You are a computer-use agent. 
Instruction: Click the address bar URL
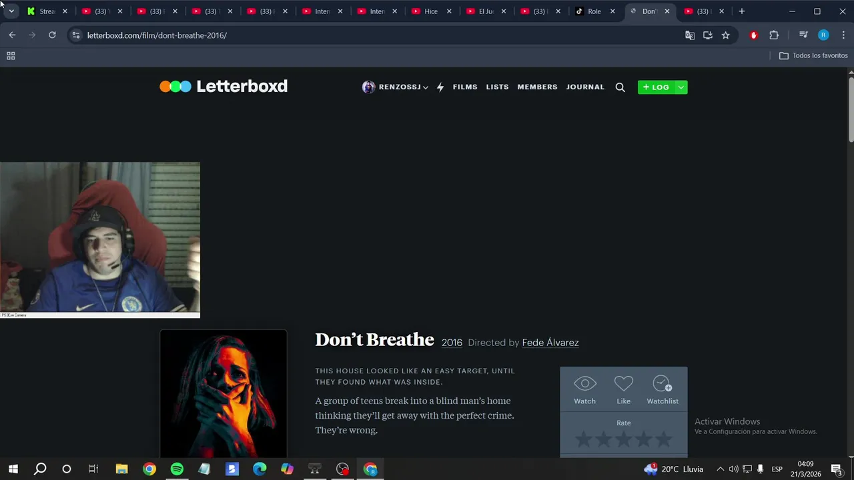point(157,35)
